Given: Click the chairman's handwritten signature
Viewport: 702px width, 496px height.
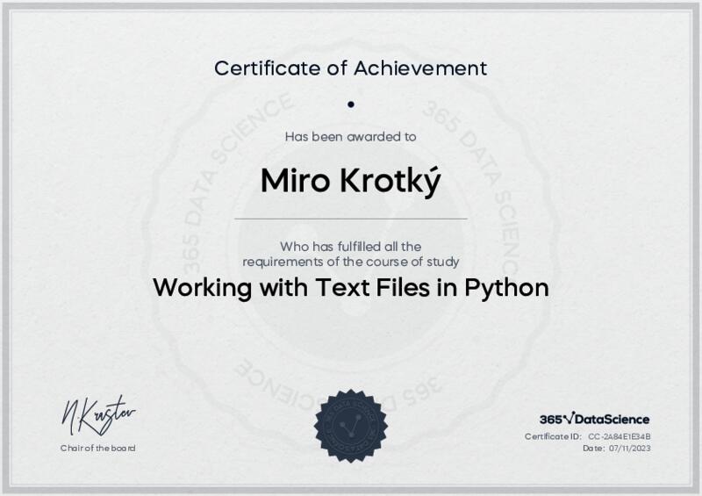Looking at the screenshot, I should pos(97,416).
